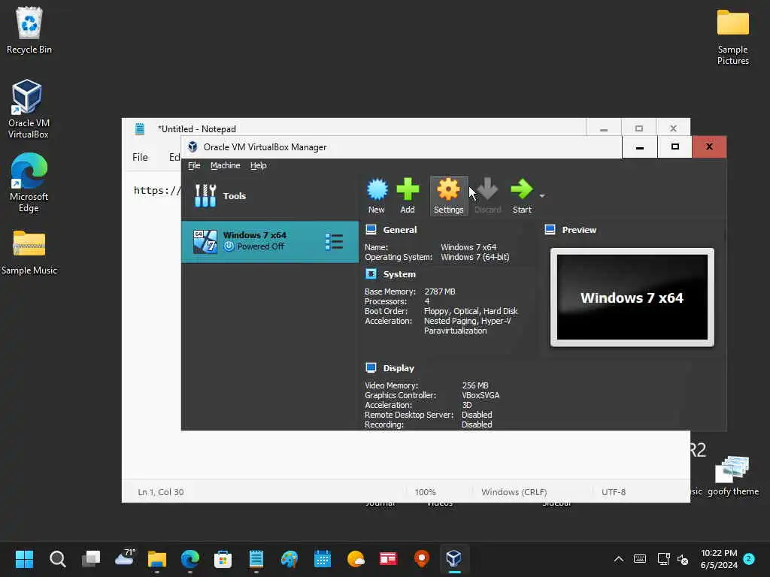
Task: Open taskbar Search
Action: coord(57,559)
